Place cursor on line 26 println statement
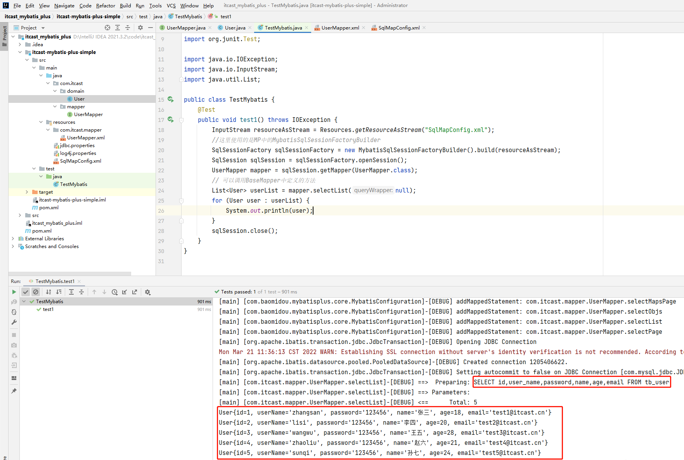This screenshot has height=460, width=684. [x=269, y=210]
